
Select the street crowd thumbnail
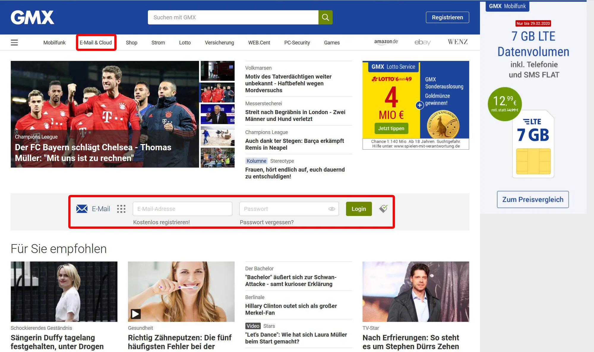pyautogui.click(x=218, y=158)
